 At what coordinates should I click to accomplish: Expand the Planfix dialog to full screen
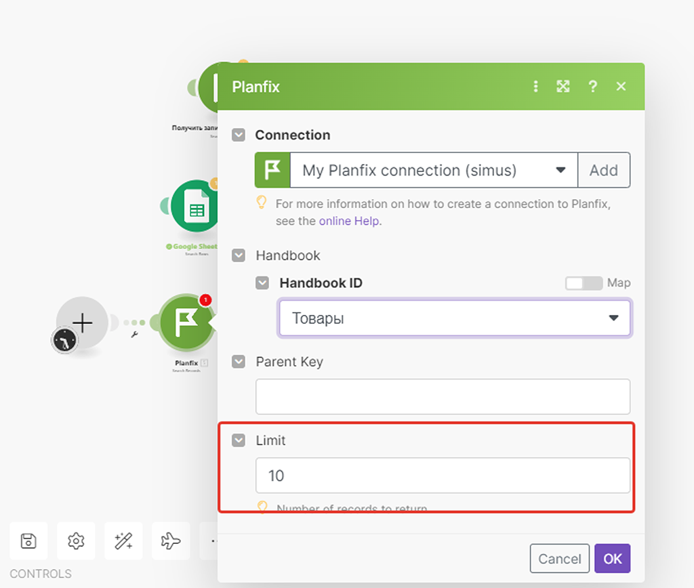(563, 86)
